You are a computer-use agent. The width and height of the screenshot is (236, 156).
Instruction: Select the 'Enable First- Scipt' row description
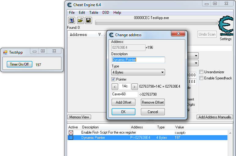[x=109, y=132]
